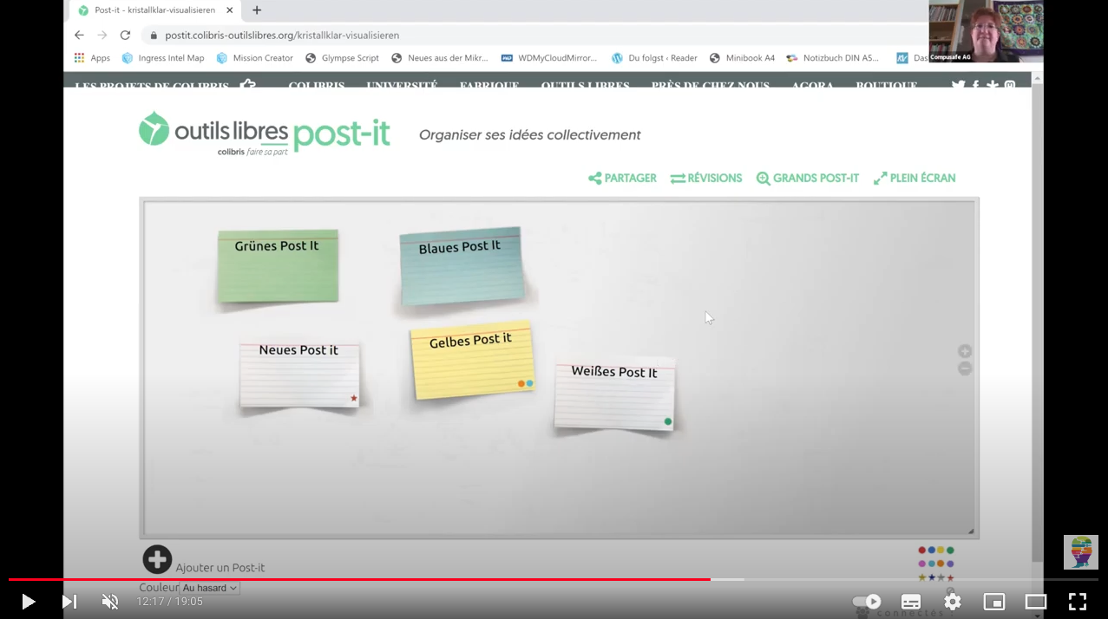Enter video full screen

click(1078, 601)
